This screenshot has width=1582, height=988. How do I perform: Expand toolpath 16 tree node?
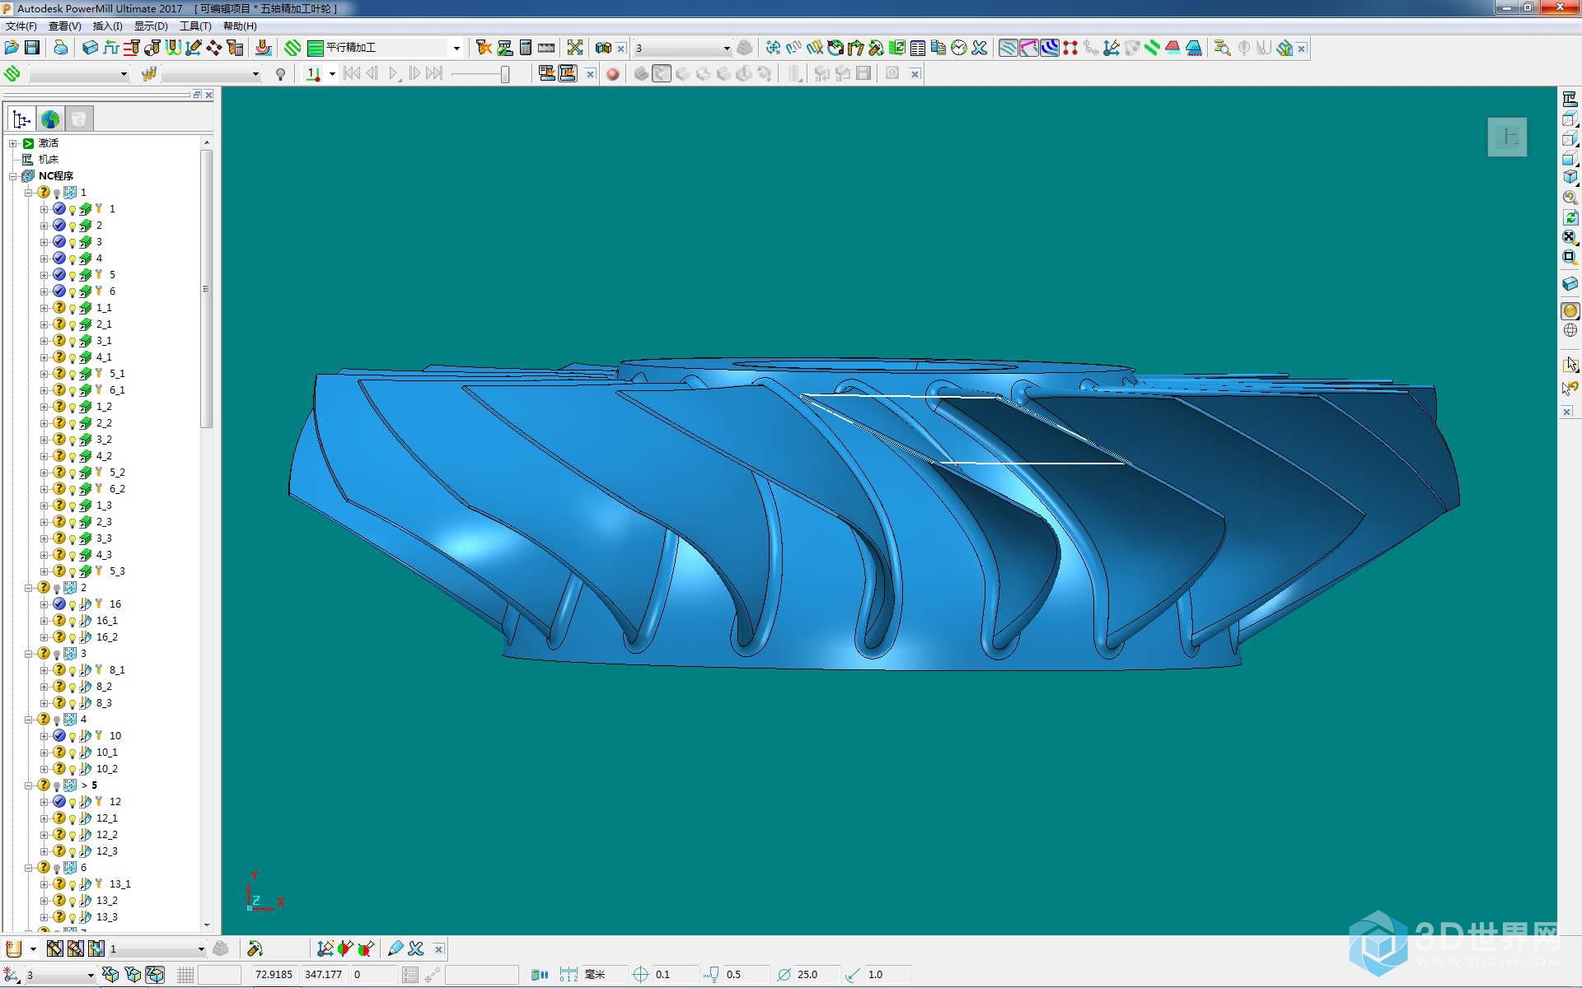click(x=44, y=604)
